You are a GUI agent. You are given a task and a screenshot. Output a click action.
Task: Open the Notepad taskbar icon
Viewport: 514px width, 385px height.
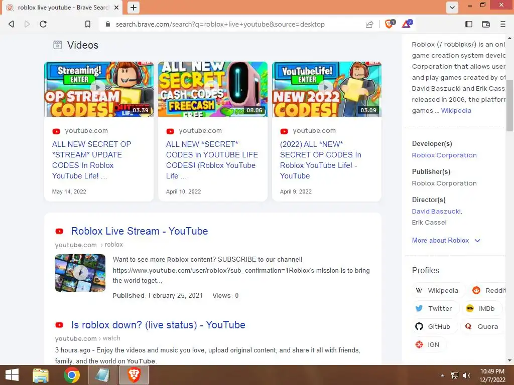coord(103,375)
